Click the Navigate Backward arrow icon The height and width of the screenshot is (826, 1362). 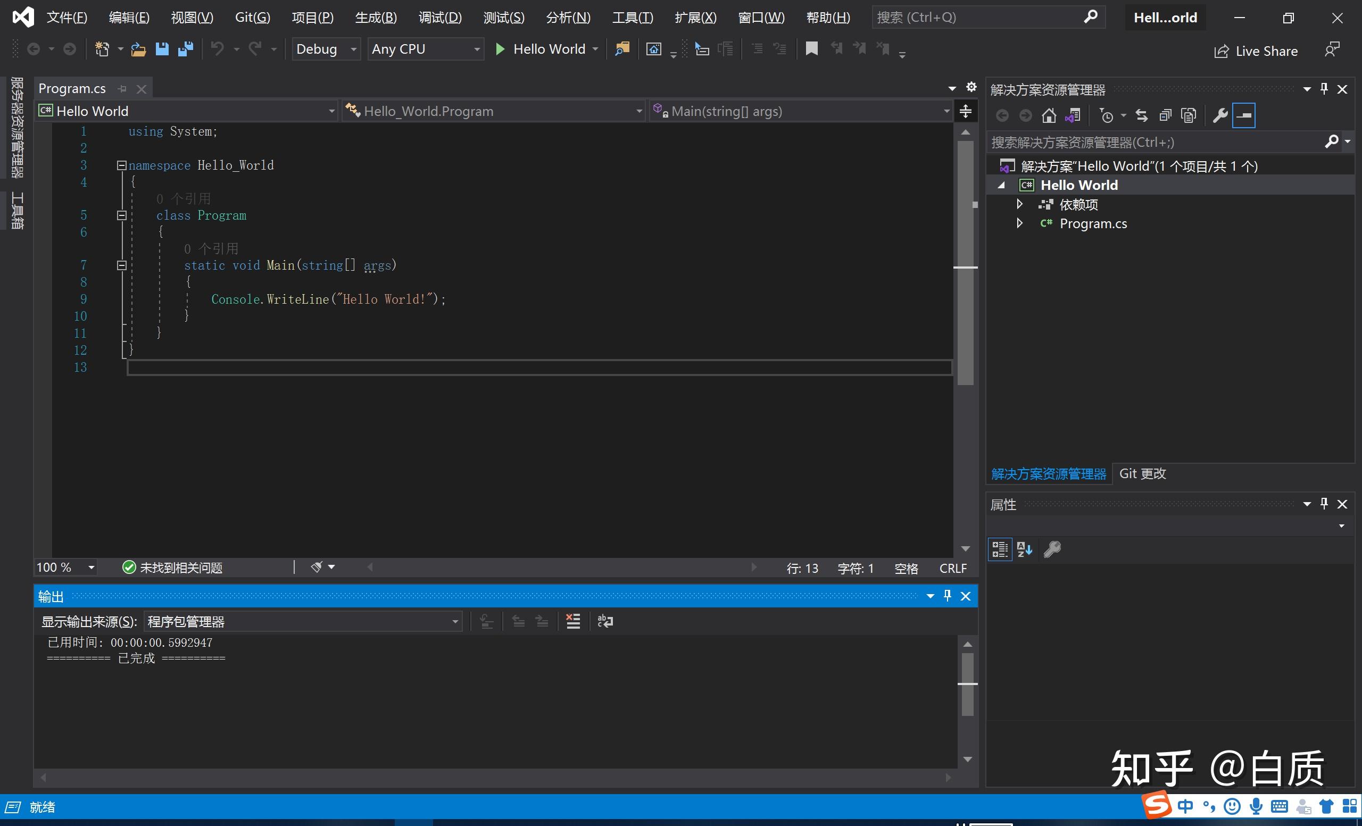point(33,49)
